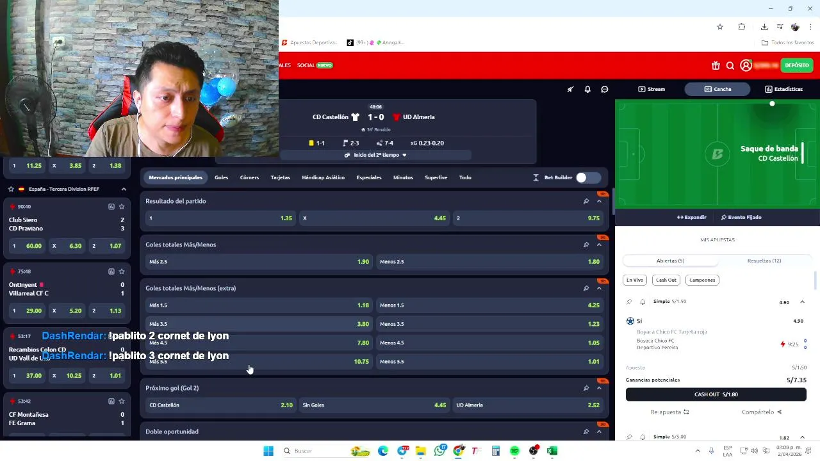Favorite the Ontinyent vs Villarreal CF C match
Image resolution: width=820 pixels, height=461 pixels.
point(122,271)
